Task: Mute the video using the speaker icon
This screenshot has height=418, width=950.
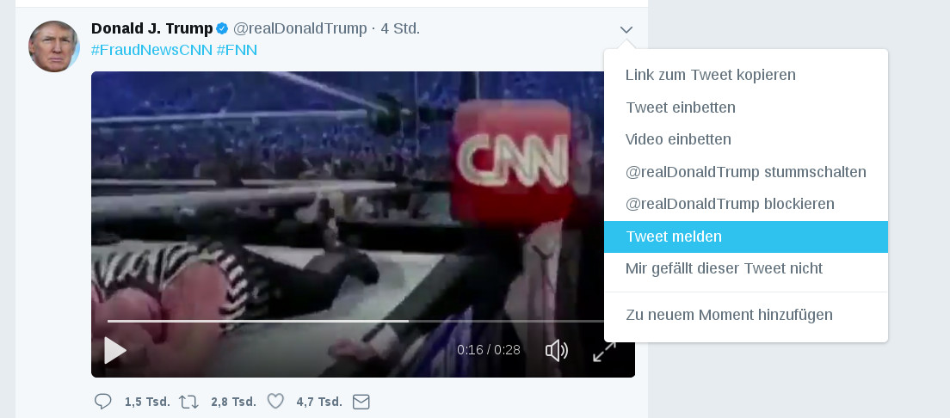Action: (557, 350)
